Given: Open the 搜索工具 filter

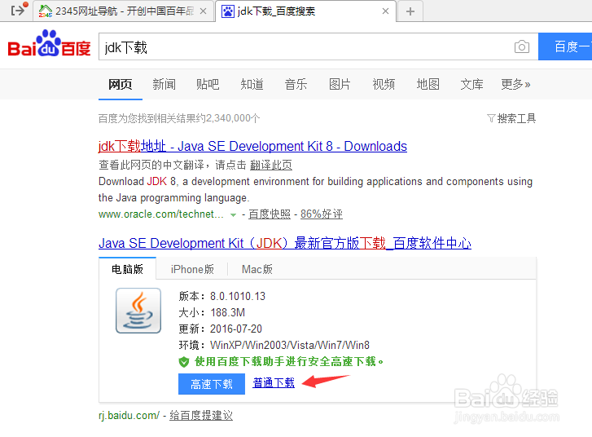Looking at the screenshot, I should pos(511,118).
